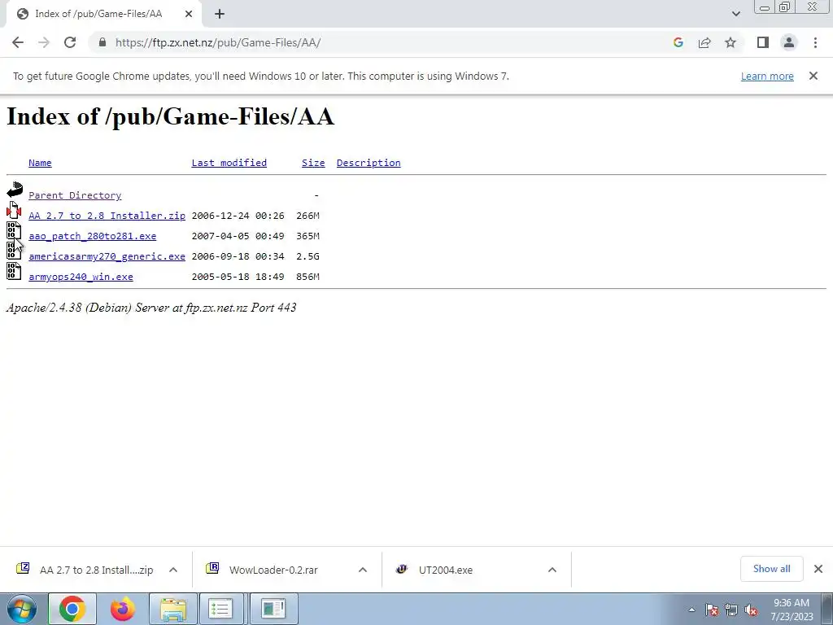The width and height of the screenshot is (833, 625).
Task: Go back to the previous page
Action: click(x=18, y=42)
